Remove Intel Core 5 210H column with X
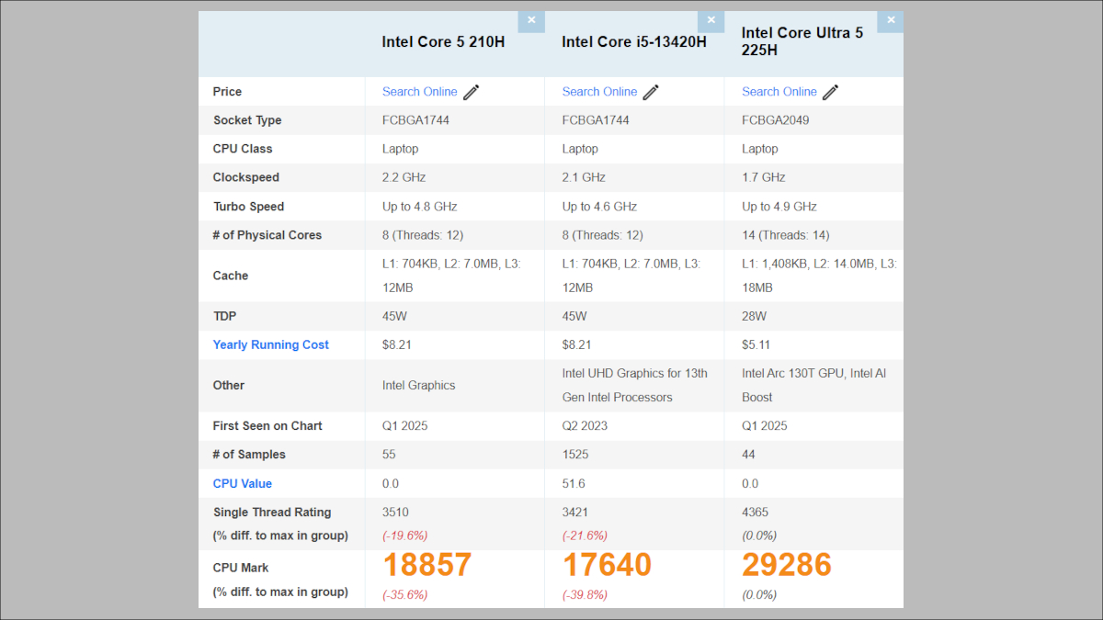This screenshot has height=620, width=1103. pyautogui.click(x=531, y=21)
